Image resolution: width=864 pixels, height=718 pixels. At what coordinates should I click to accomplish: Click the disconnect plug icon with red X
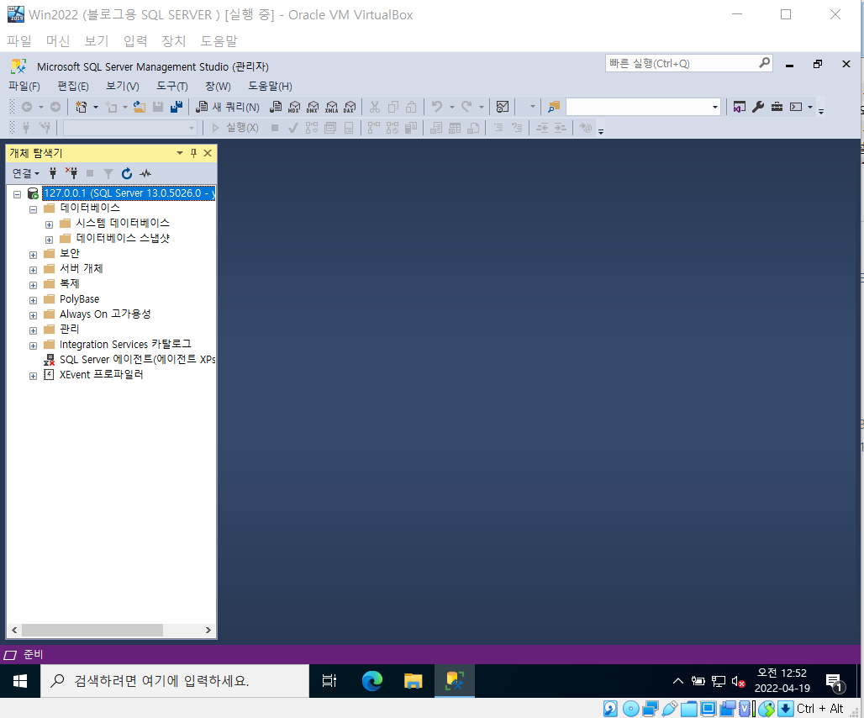(71, 173)
